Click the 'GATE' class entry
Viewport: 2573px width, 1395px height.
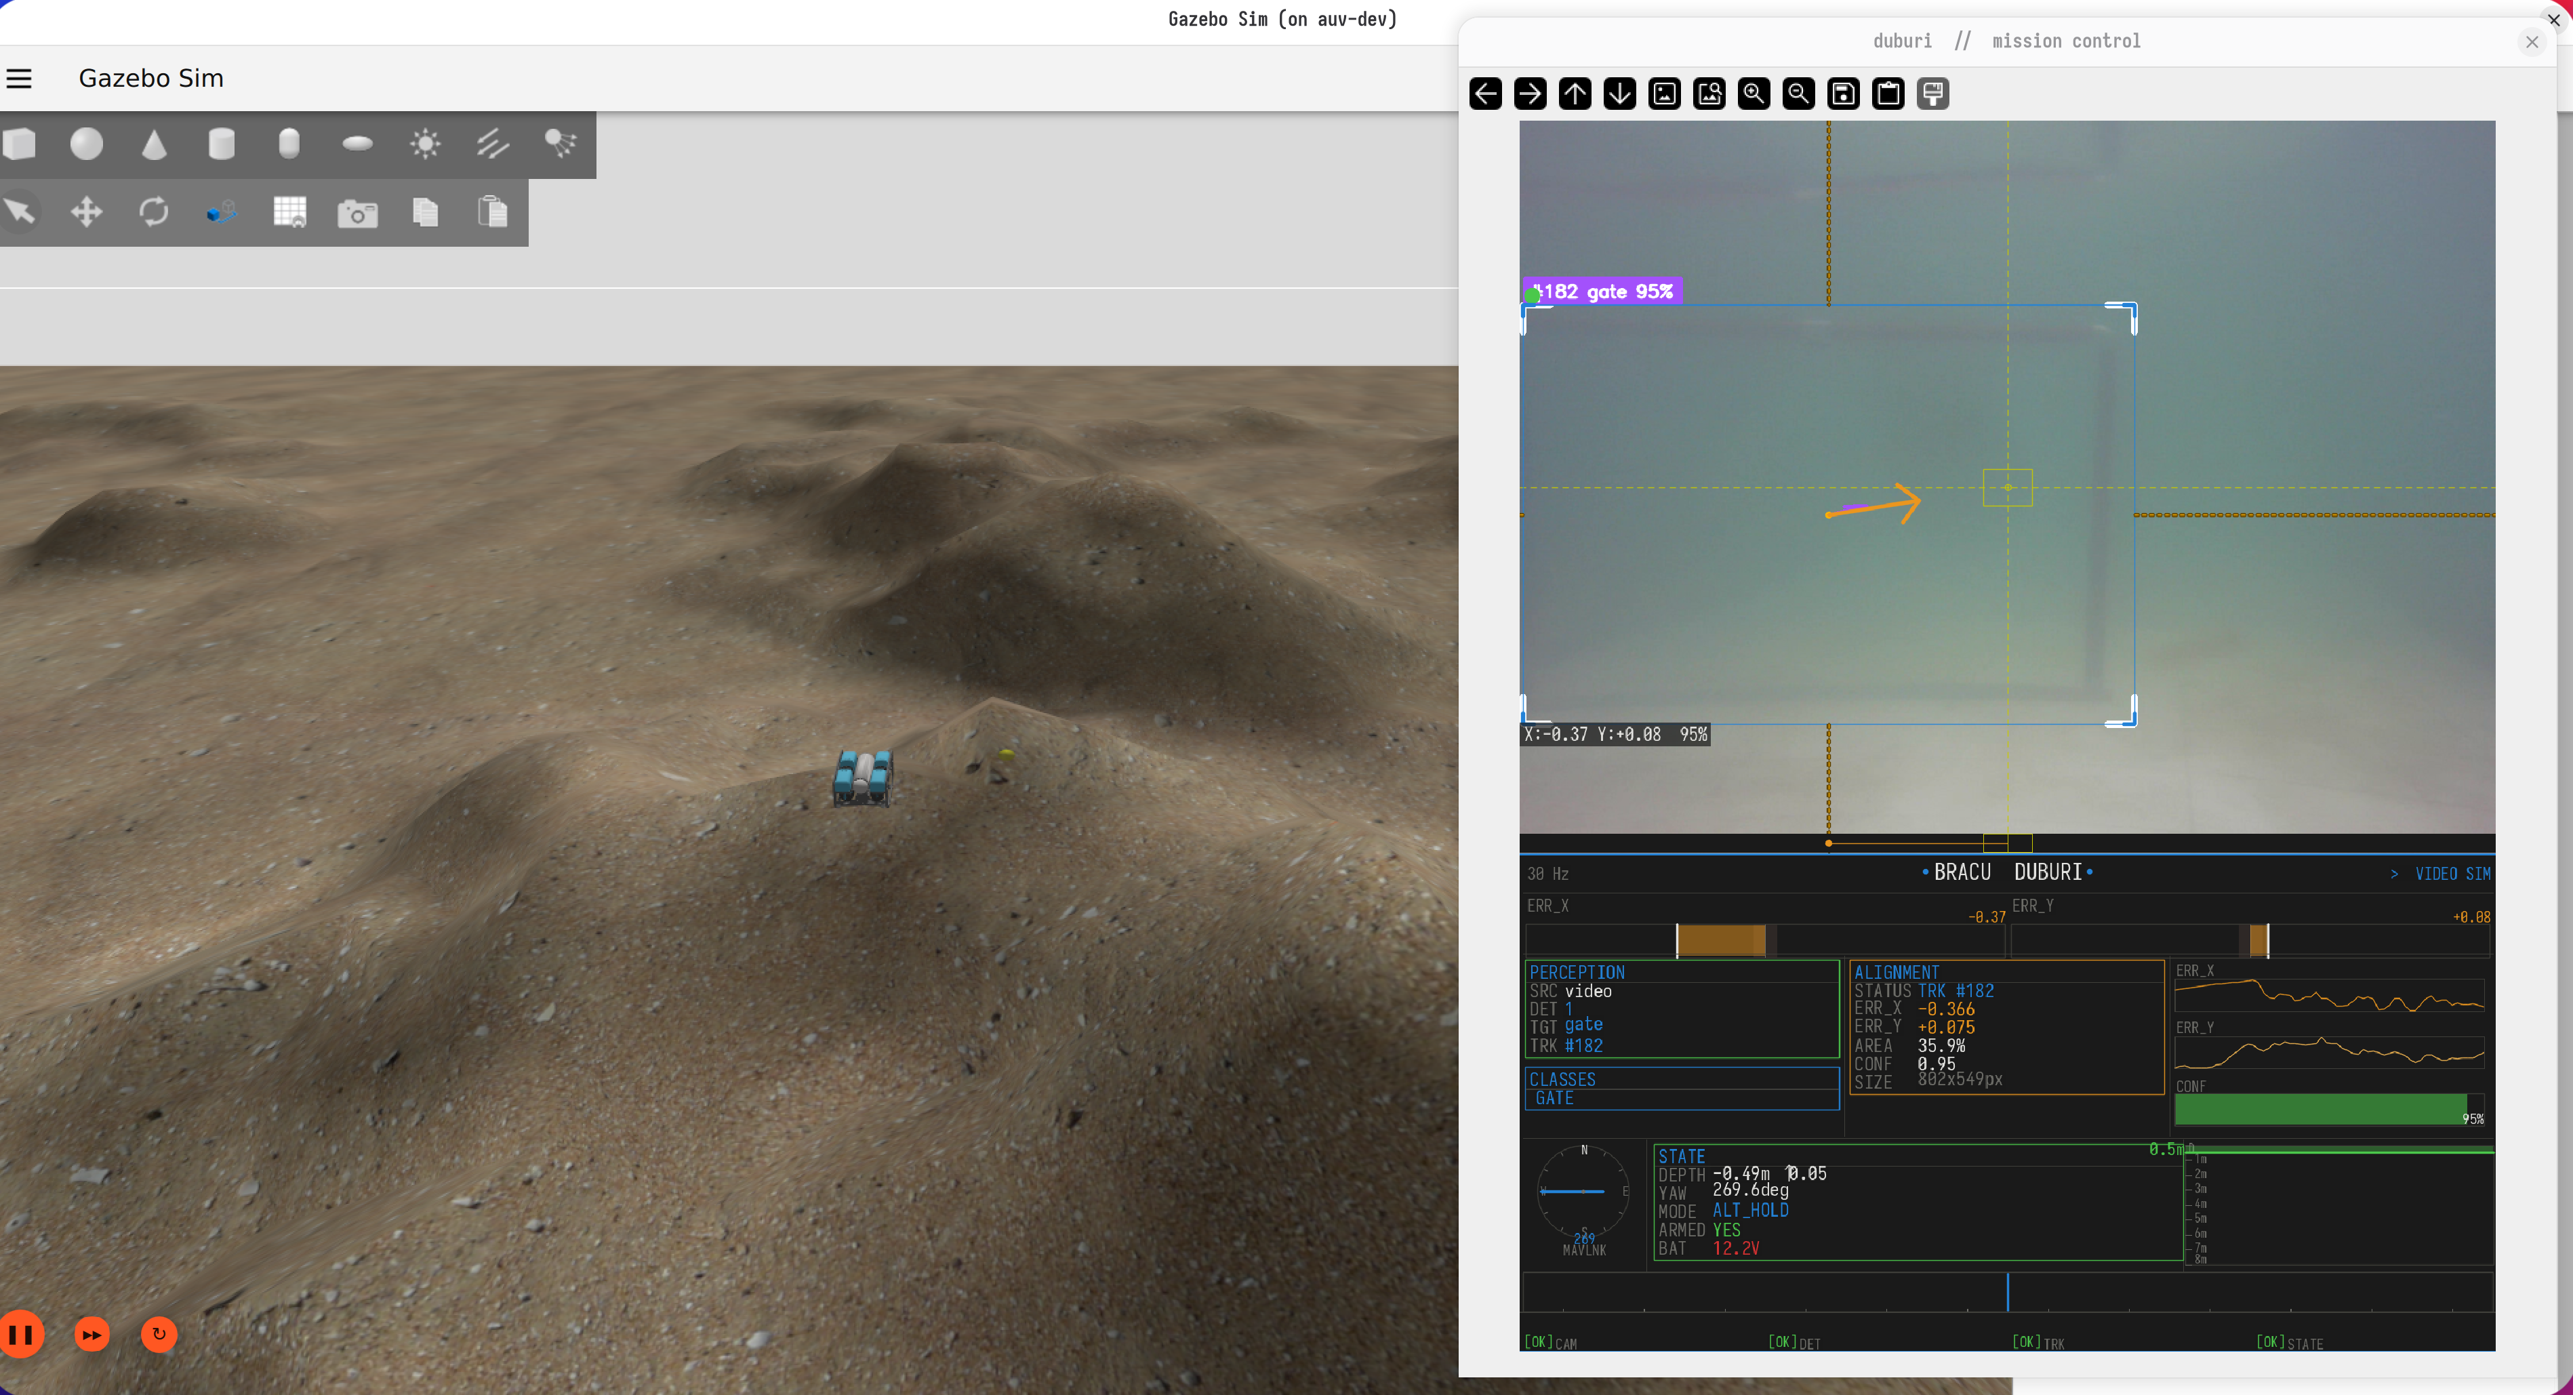pos(1554,1097)
